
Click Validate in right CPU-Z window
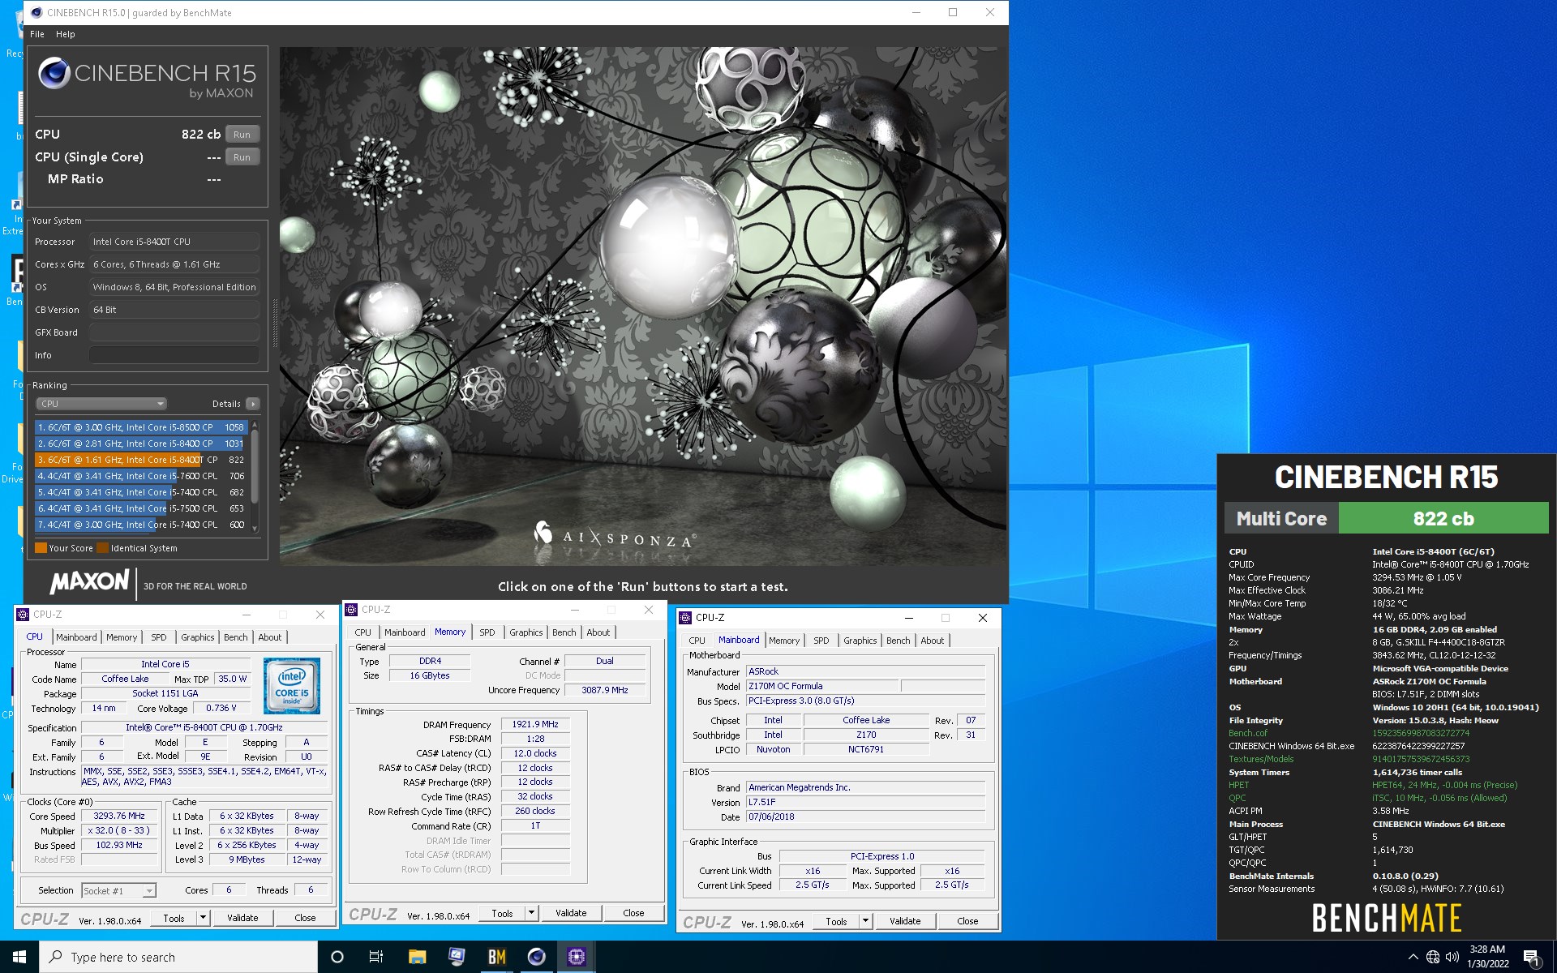point(905,921)
